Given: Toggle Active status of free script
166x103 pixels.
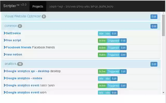Looking at the screenshot, I should click(102, 41).
